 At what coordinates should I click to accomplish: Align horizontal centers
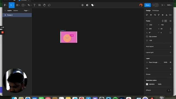pos(151,15)
